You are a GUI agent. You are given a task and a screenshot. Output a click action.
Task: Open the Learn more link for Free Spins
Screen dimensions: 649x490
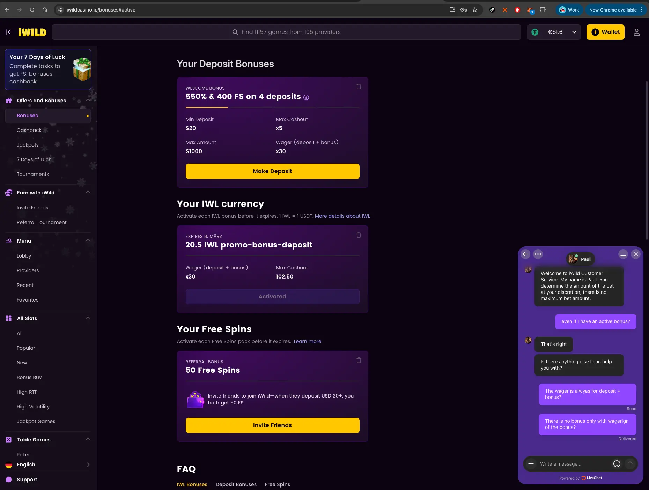click(x=307, y=341)
